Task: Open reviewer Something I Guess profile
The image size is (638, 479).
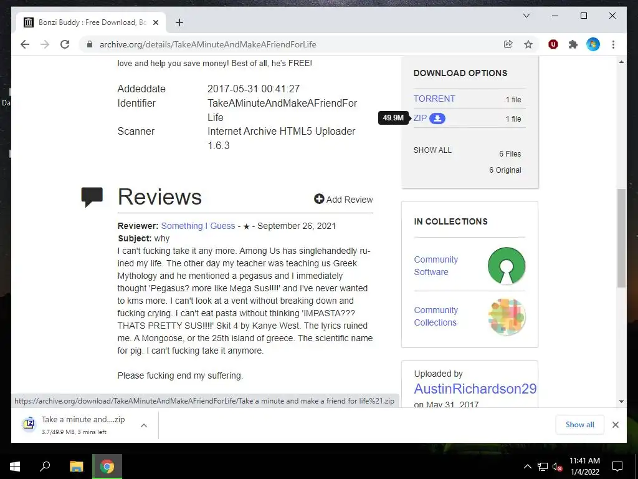Action: click(x=198, y=226)
